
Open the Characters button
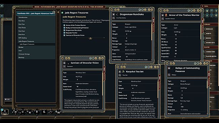(x=210, y=52)
